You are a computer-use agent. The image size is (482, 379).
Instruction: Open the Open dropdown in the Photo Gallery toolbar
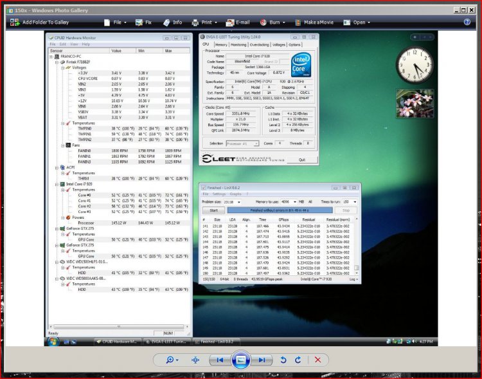(x=357, y=22)
